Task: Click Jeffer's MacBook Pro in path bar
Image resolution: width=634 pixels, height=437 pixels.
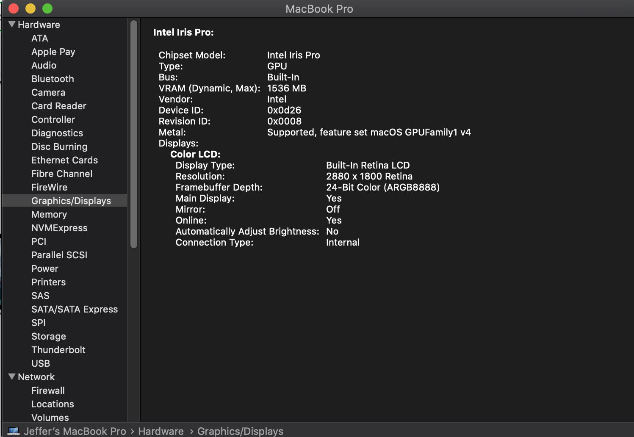Action: 75,431
